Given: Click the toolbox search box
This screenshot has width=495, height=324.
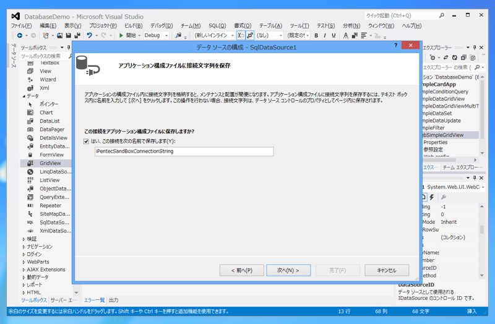Looking at the screenshot, I should (x=44, y=56).
